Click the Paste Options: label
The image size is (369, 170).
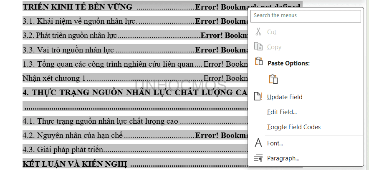click(x=289, y=63)
